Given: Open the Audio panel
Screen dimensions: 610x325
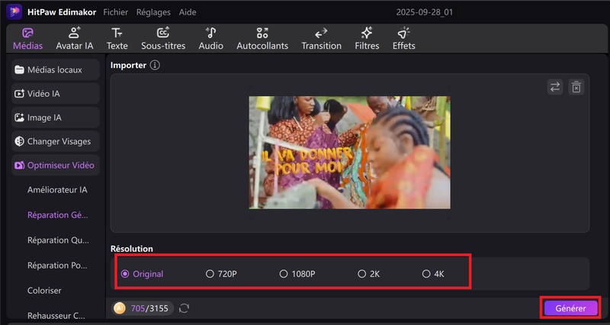Looking at the screenshot, I should (x=210, y=39).
